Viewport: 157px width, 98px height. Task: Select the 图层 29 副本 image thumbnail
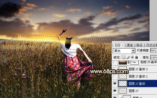click(123, 62)
